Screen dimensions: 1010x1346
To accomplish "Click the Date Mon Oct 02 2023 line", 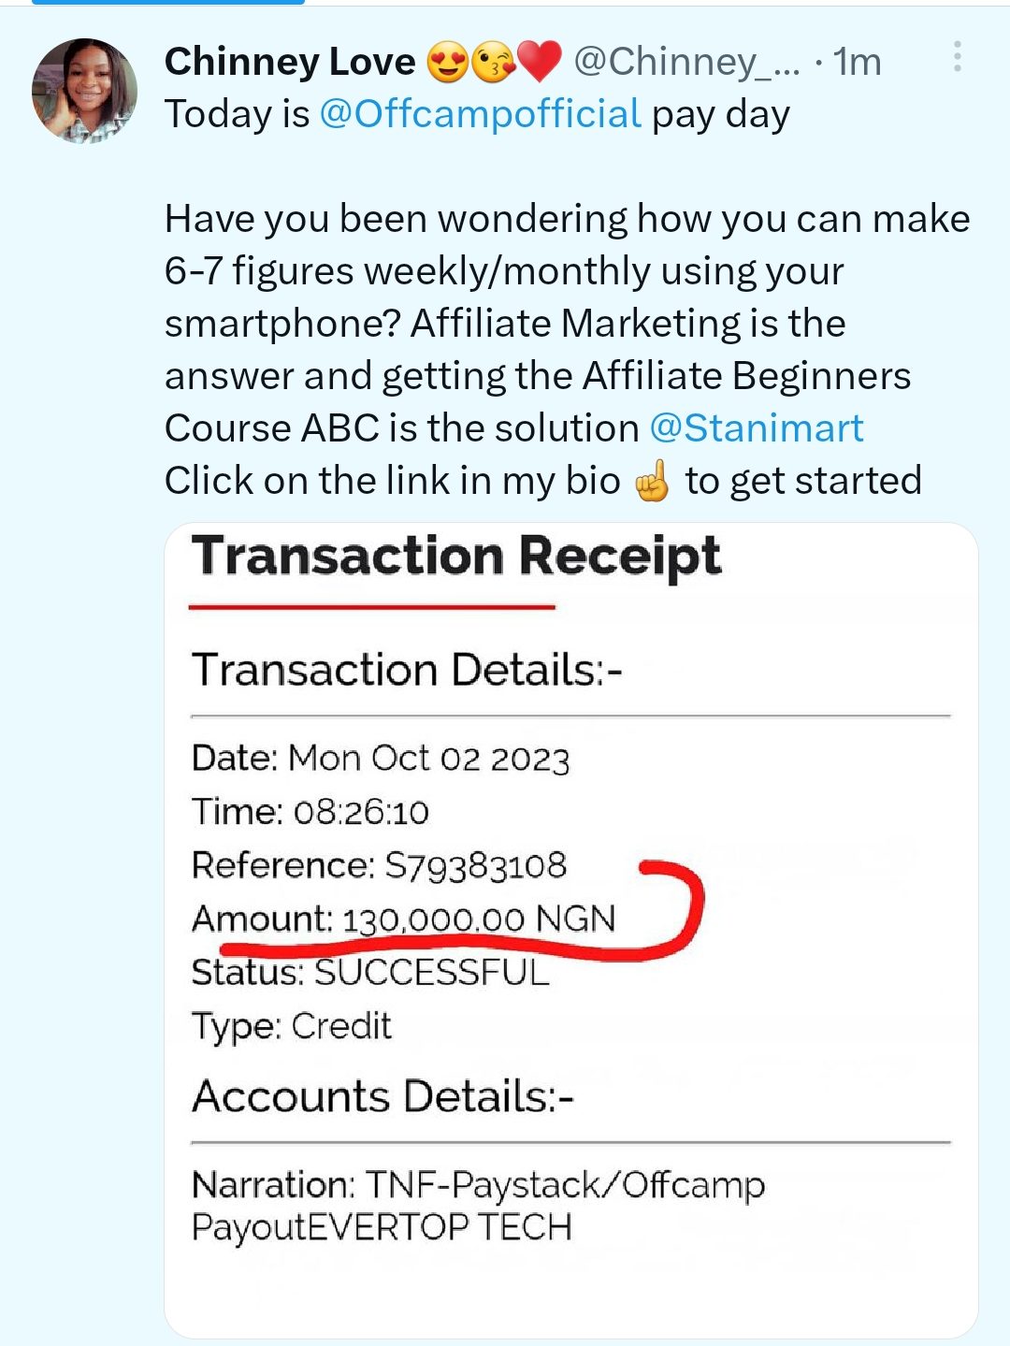I will coord(380,759).
